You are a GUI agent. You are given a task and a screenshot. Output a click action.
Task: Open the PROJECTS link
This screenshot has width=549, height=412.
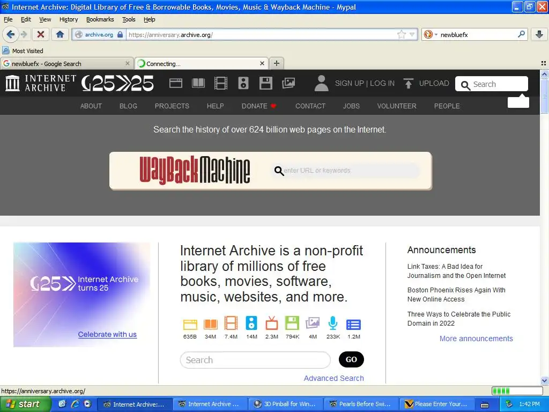(x=172, y=106)
